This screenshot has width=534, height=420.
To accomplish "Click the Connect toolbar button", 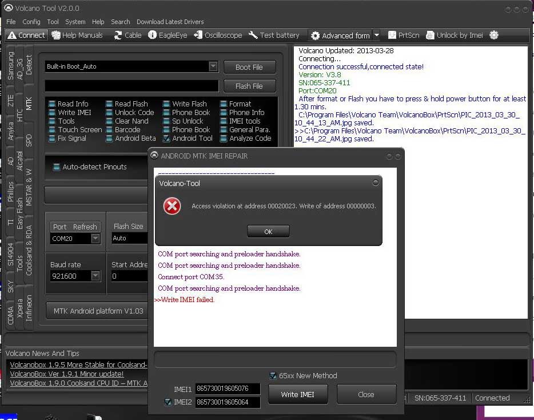I will click(26, 35).
